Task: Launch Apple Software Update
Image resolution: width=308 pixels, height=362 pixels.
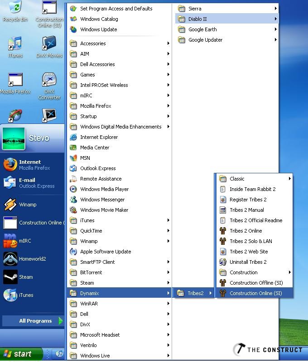Action: [x=120, y=252]
